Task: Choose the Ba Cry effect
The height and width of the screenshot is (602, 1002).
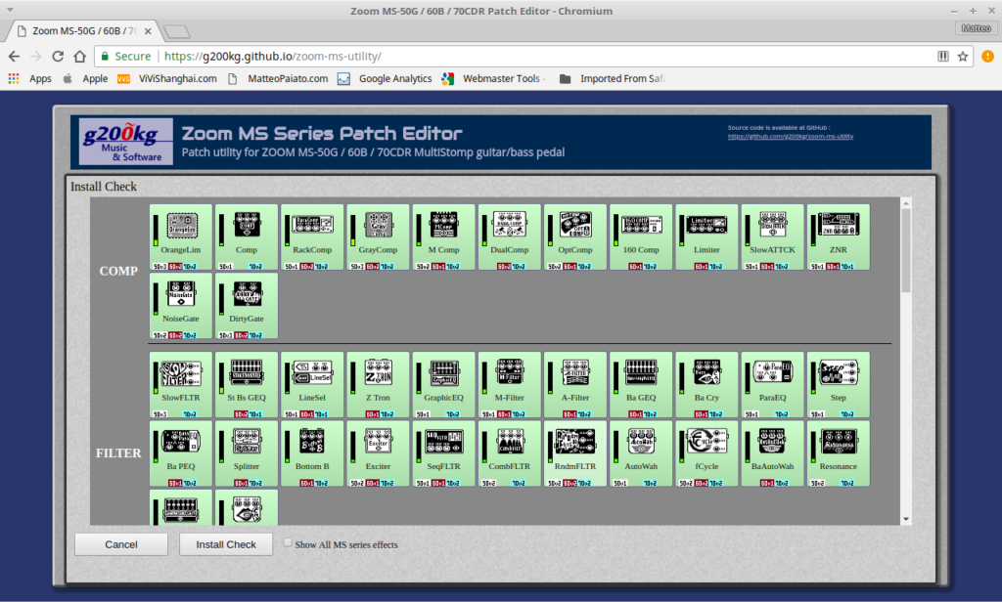Action: [x=707, y=385]
